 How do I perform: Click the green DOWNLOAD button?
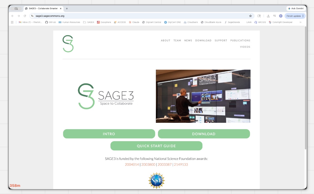[204, 134]
